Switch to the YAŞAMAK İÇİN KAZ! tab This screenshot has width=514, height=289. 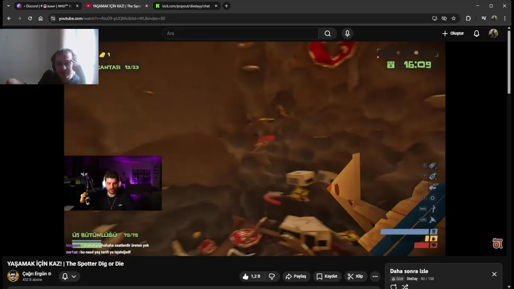[116, 6]
